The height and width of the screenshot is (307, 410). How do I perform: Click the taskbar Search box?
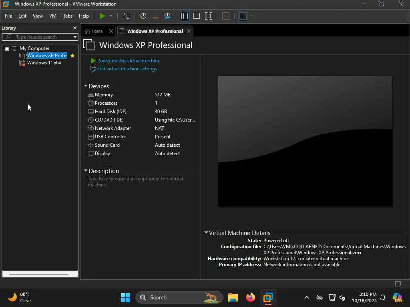[179, 297]
